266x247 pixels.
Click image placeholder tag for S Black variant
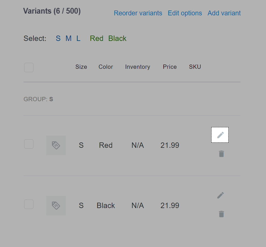coord(56,206)
